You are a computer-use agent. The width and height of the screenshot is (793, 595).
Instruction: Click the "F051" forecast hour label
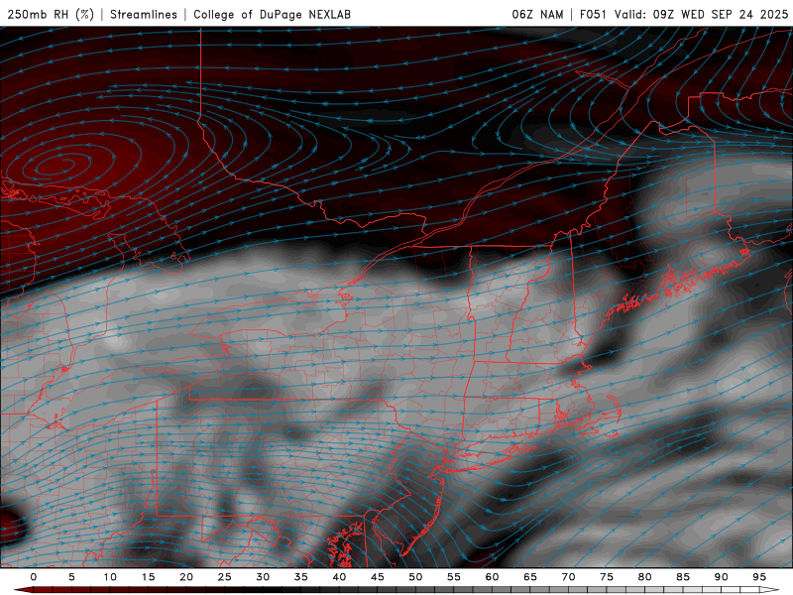click(593, 14)
